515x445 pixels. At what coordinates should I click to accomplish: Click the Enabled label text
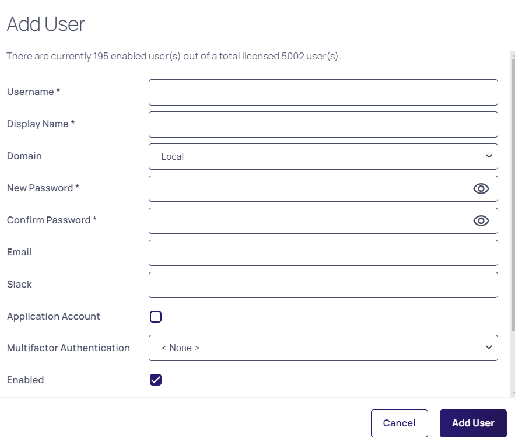pos(26,380)
